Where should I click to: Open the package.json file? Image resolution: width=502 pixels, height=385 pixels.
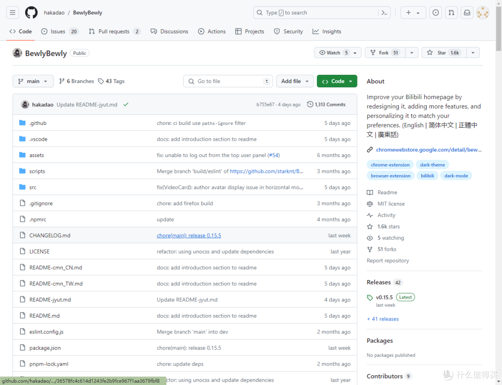tap(45, 348)
